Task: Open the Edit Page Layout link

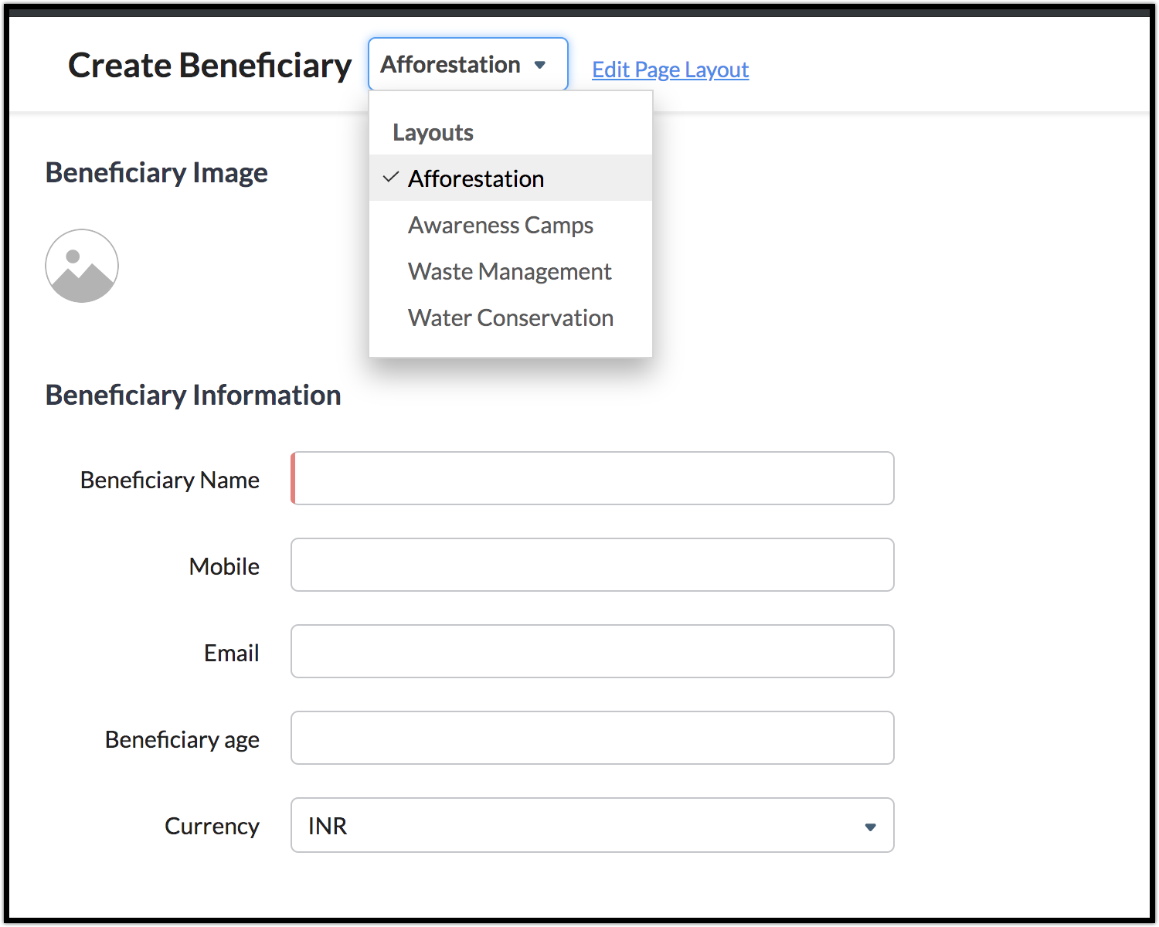Action: point(670,70)
